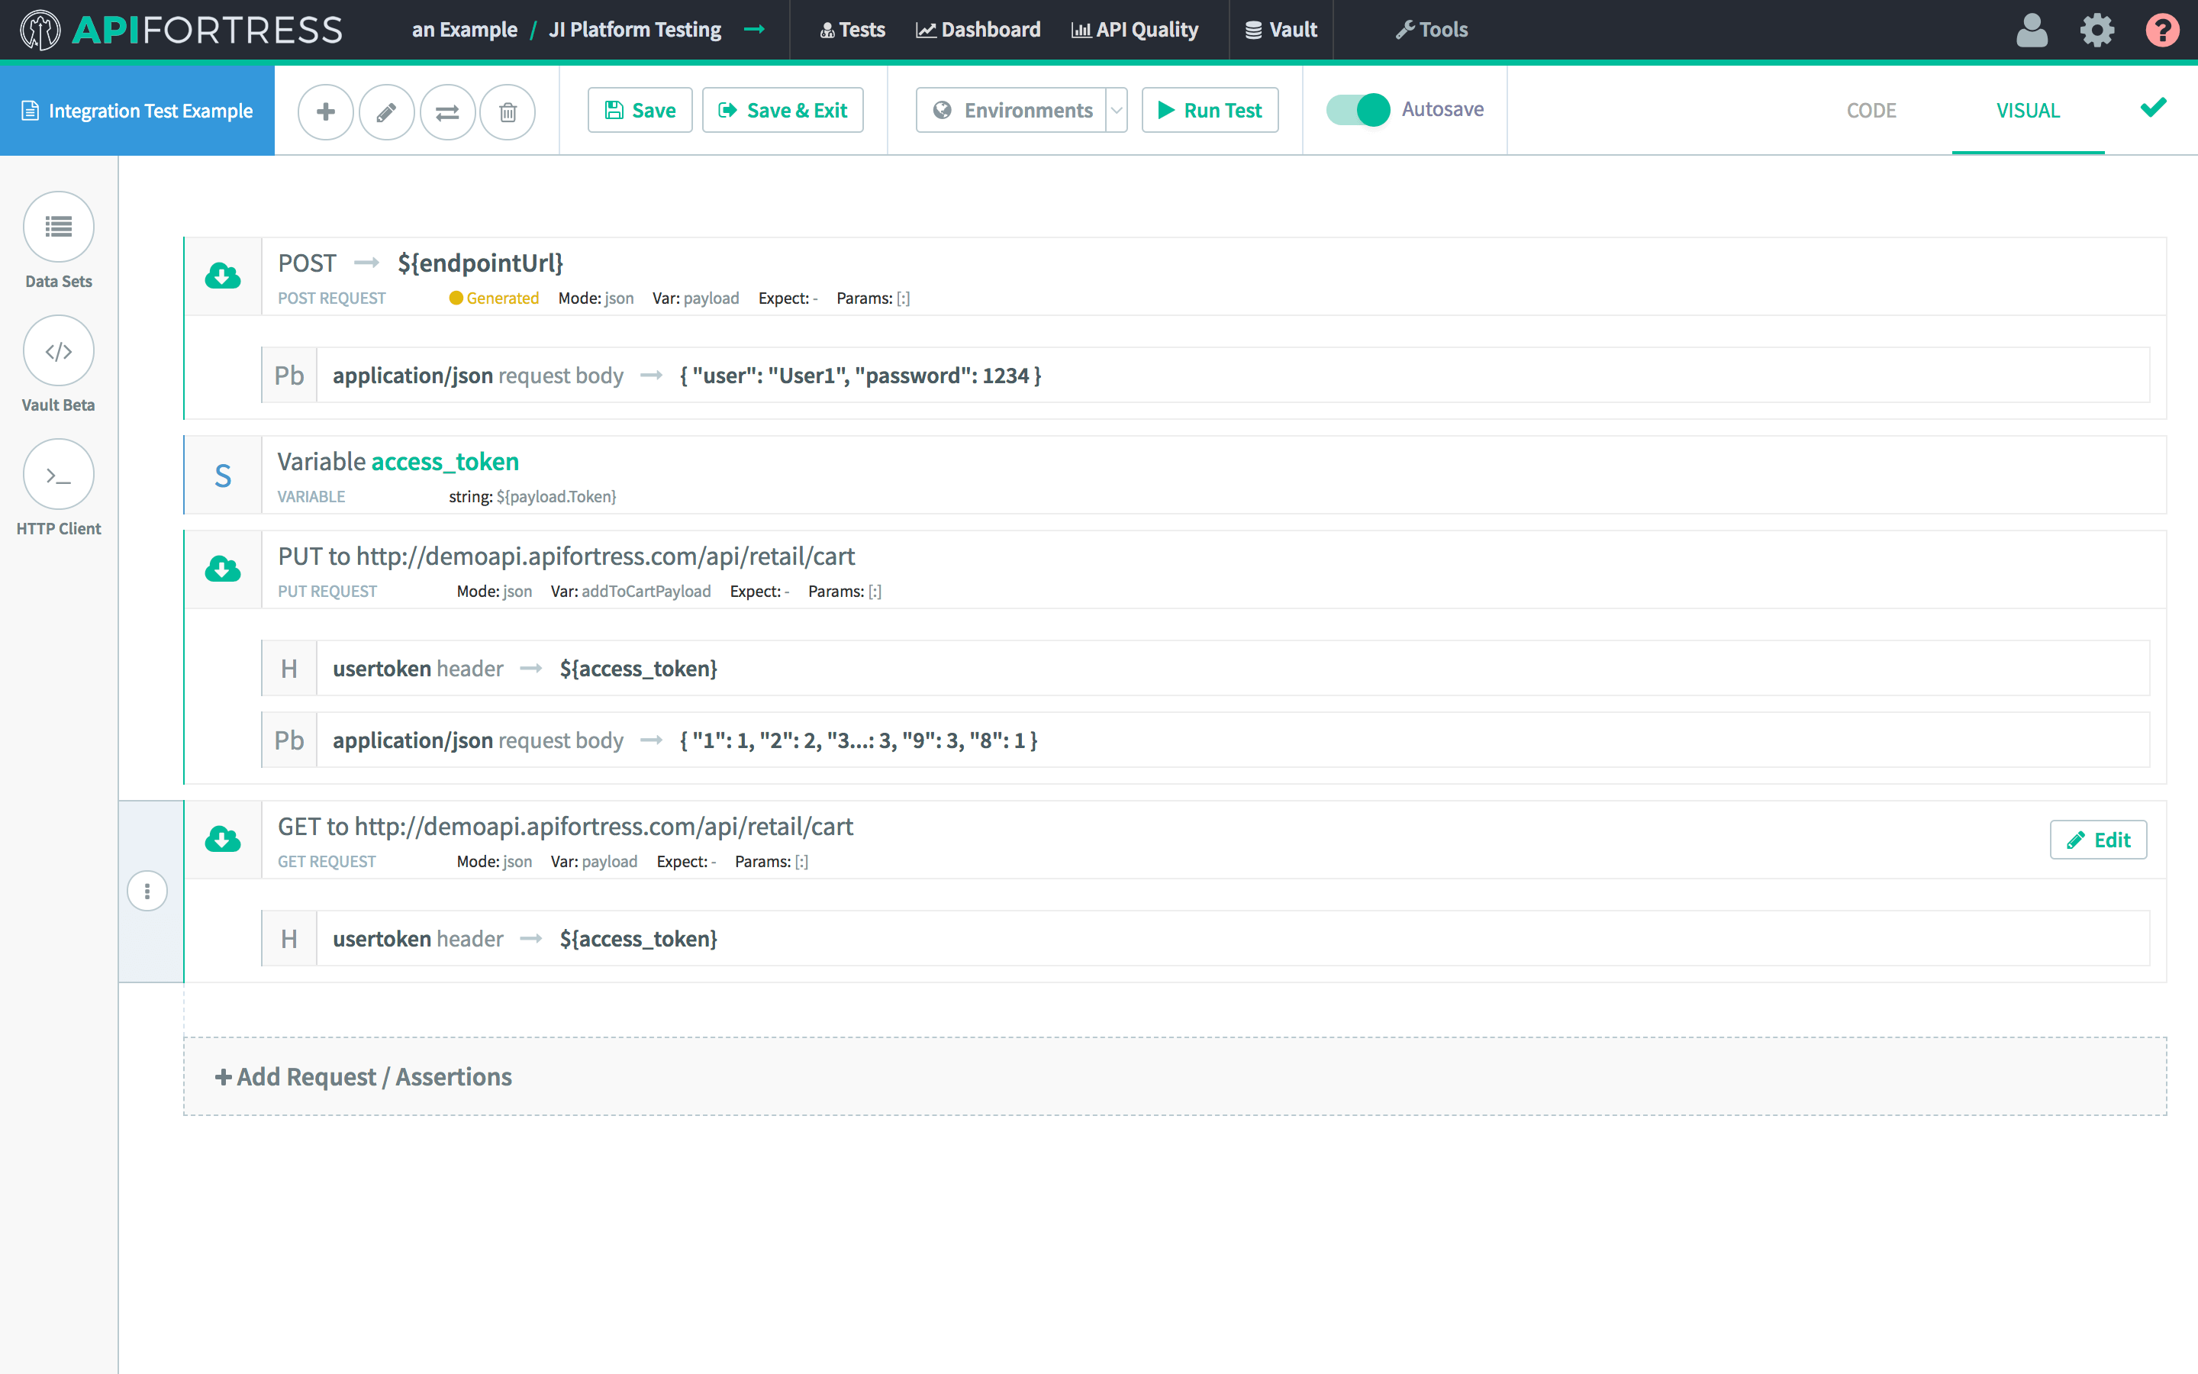Click Edit on the GET request
Image resolution: width=2198 pixels, height=1374 pixels.
(2098, 840)
